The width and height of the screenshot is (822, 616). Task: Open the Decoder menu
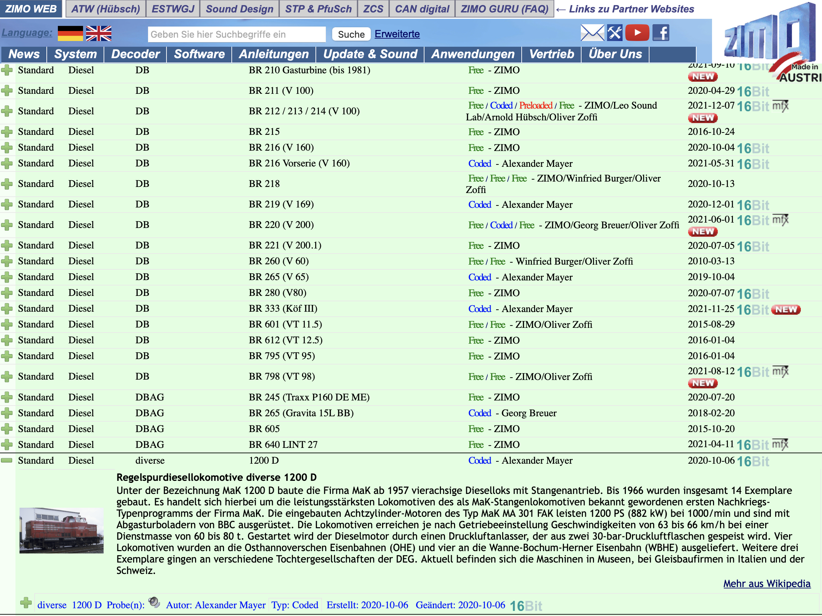135,54
